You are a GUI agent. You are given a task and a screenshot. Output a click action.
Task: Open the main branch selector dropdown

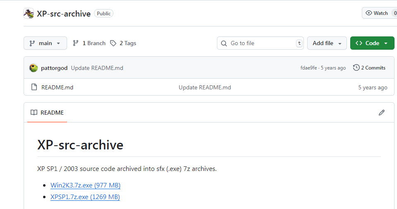(45, 43)
